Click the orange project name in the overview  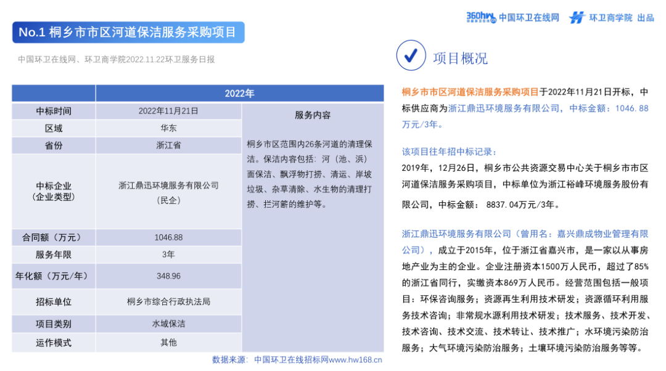coord(470,92)
